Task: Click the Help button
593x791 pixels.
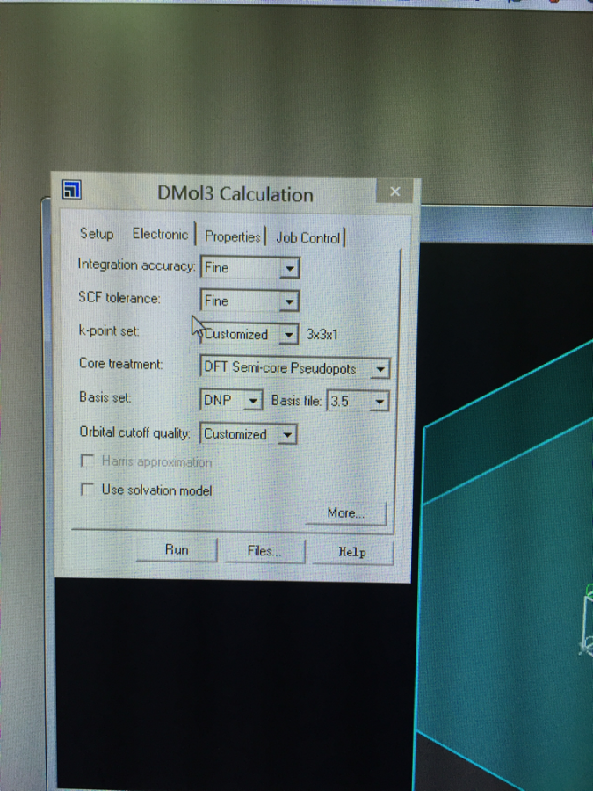Action: click(352, 552)
